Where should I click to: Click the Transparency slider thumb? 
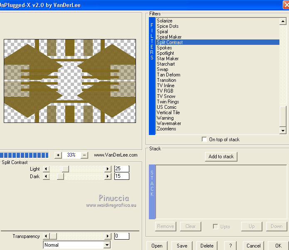tap(54, 236)
